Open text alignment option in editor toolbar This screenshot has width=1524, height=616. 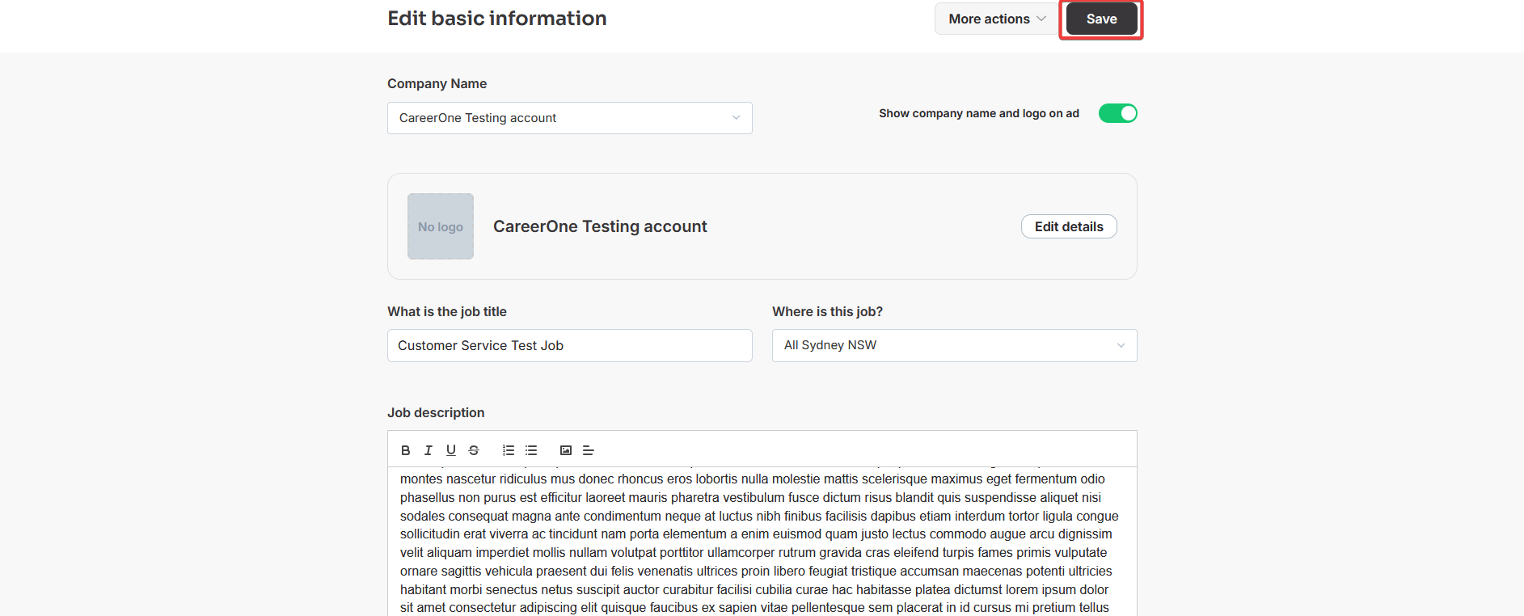(x=589, y=450)
